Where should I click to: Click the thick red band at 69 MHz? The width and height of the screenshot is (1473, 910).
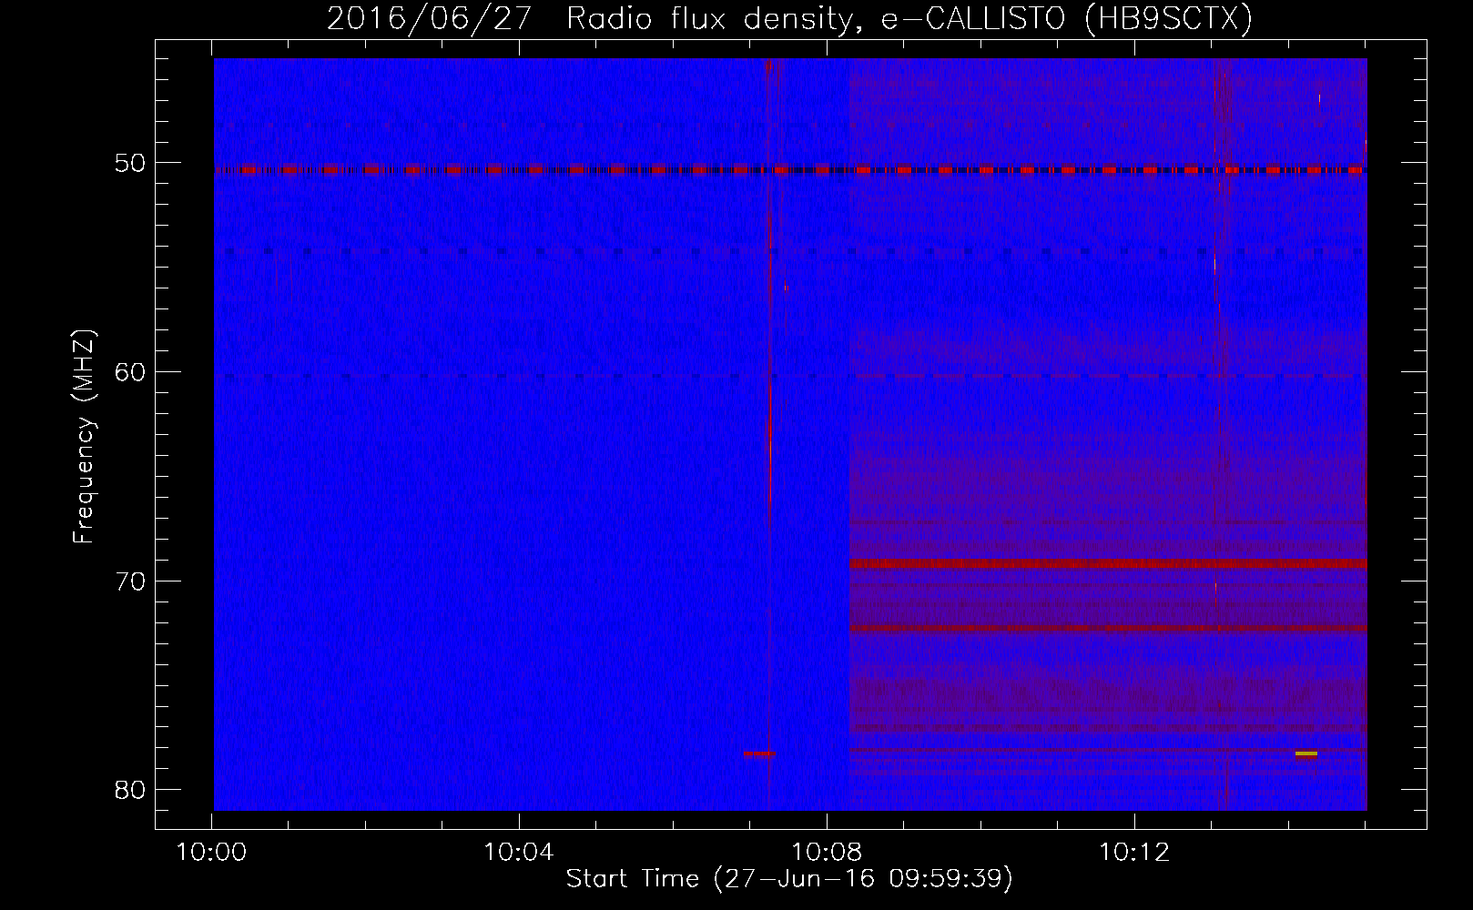click(1108, 563)
